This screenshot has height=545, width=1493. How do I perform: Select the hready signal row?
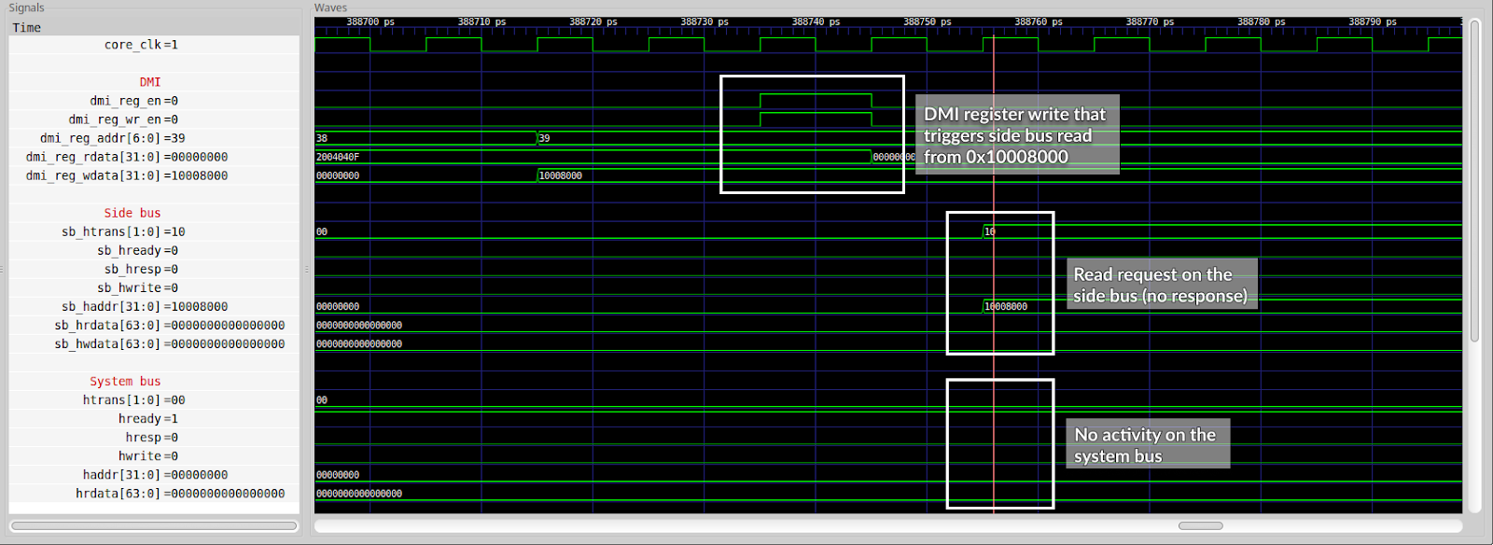tap(154, 418)
